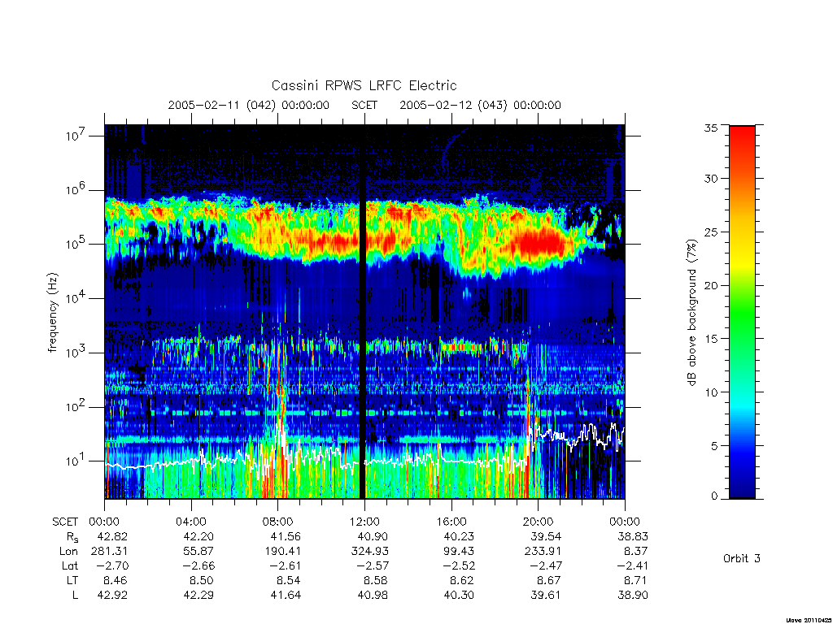
Task: Click the L value "40.30"
Action: tap(459, 595)
